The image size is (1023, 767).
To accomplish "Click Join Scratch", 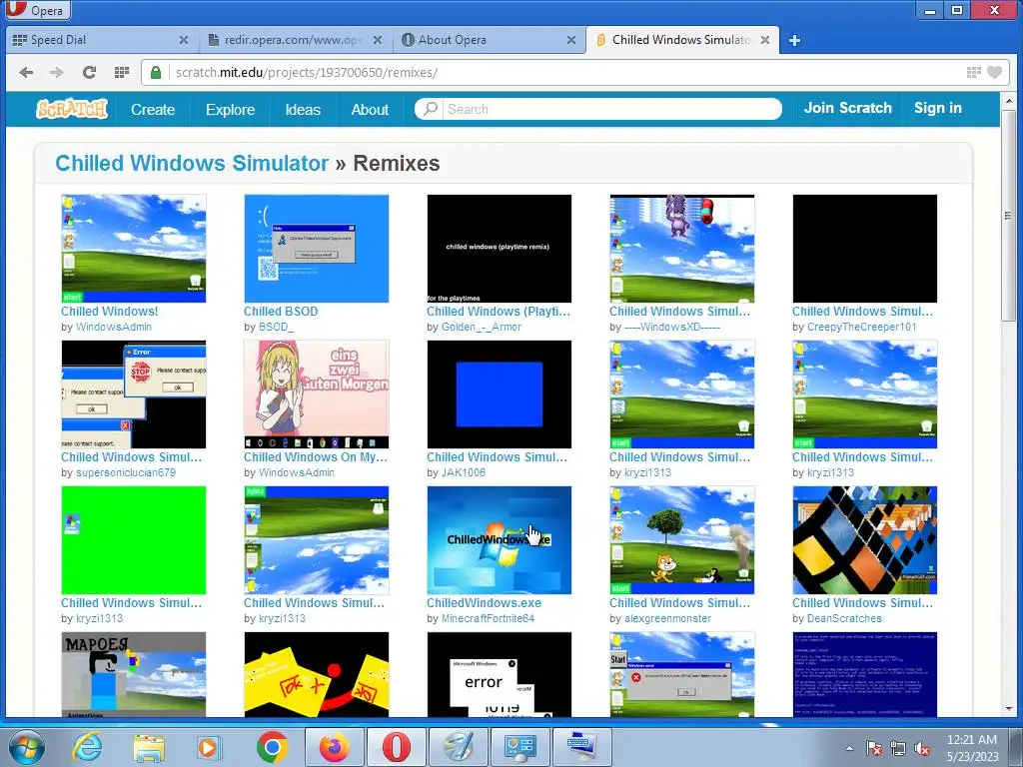I will 847,108.
